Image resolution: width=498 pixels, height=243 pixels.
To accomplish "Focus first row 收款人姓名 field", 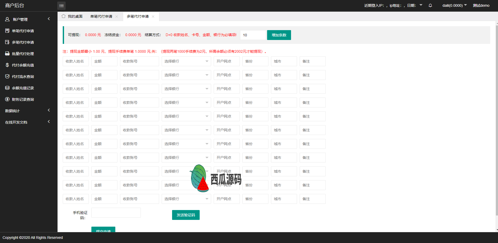I will (76, 61).
